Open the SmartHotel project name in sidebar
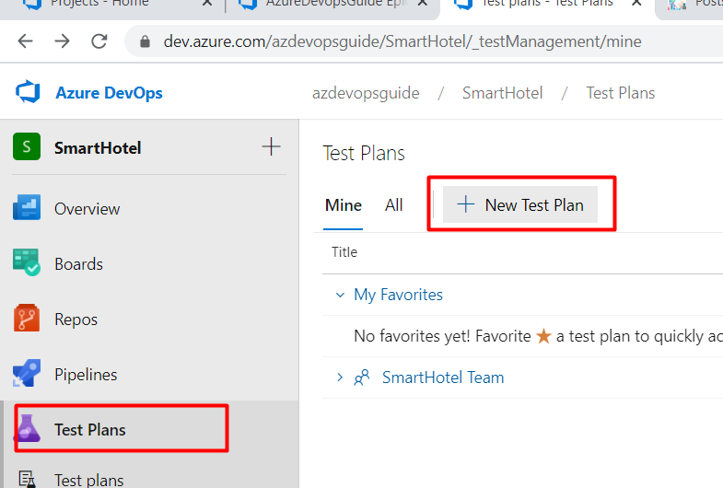 (x=98, y=148)
